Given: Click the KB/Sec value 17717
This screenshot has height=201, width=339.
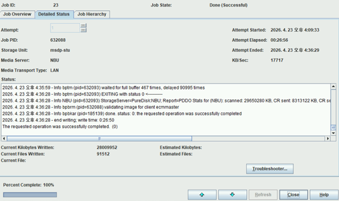Looking at the screenshot, I should point(277,60).
